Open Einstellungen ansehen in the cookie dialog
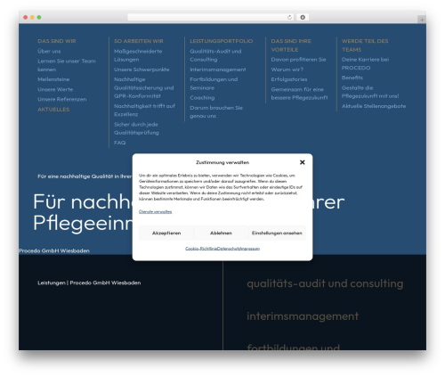 (x=277, y=233)
